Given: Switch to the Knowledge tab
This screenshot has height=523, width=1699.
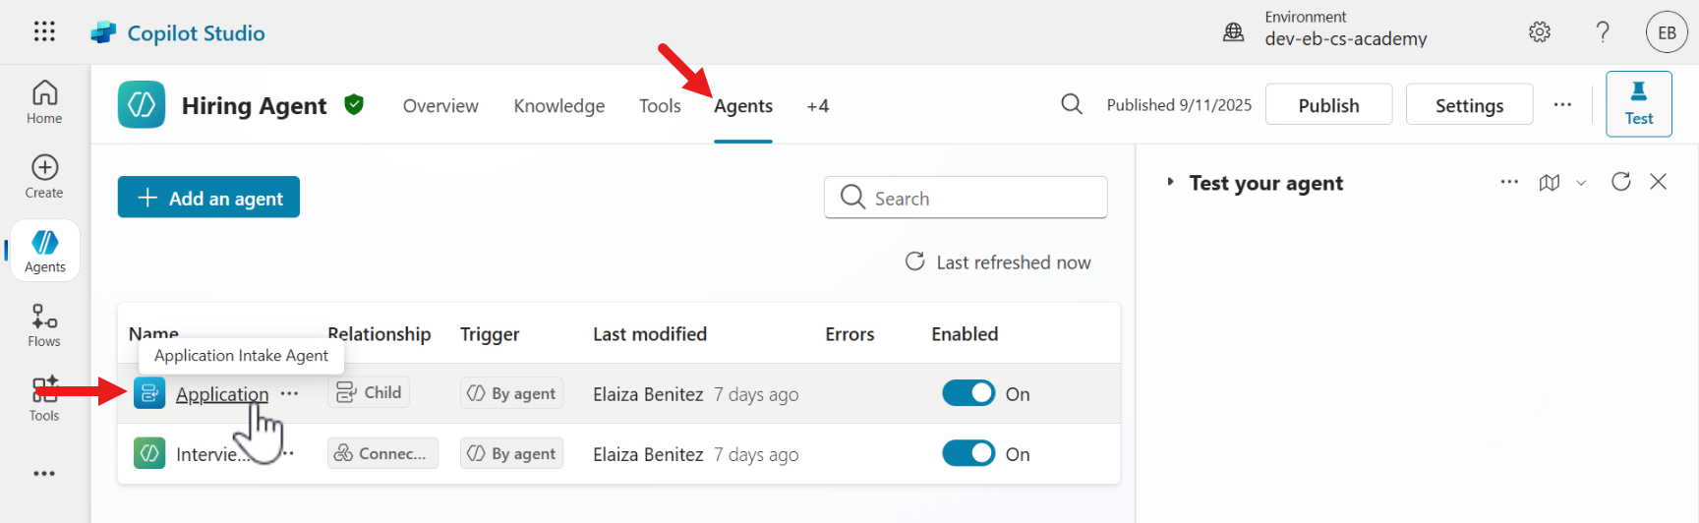Looking at the screenshot, I should pos(558,106).
